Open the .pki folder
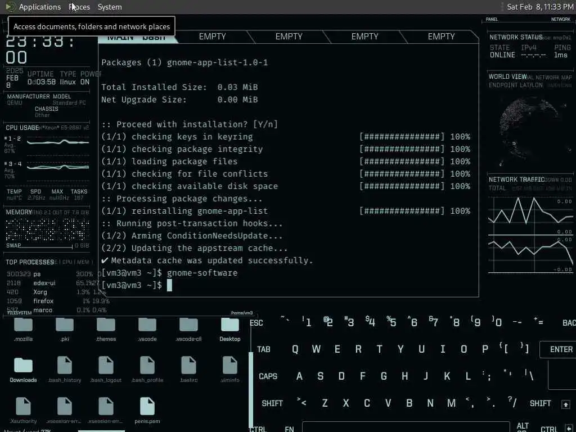The height and width of the screenshot is (432, 576). [65, 330]
